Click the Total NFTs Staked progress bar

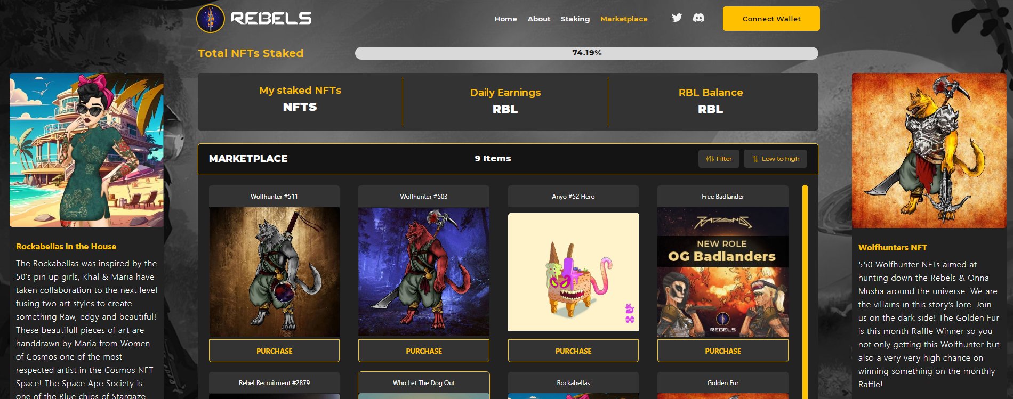tap(586, 53)
